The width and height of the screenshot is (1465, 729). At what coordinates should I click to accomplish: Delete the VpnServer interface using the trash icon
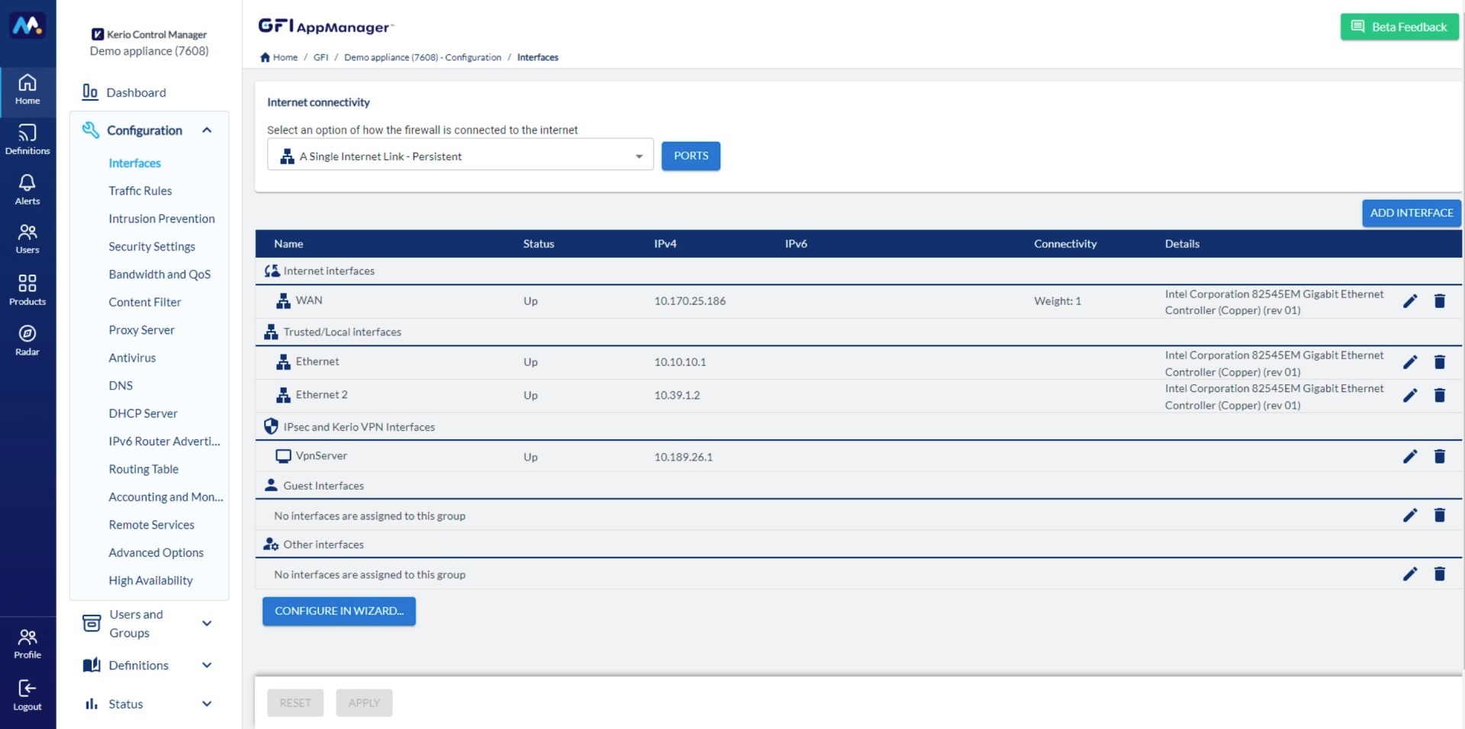click(1440, 457)
